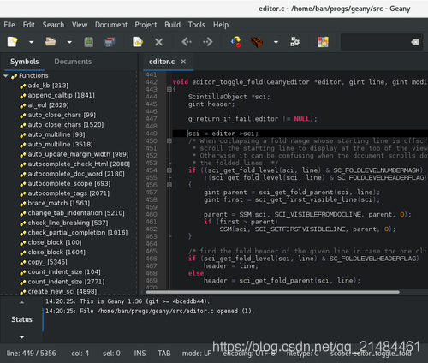The width and height of the screenshot is (428, 363).
Task: Toggle fold marker at line 450
Action: [x=169, y=140]
